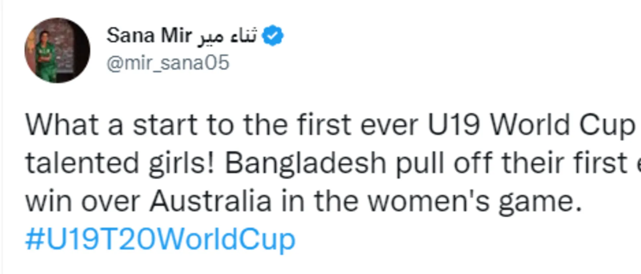Open Sana Mir's profile avatar picture

point(57,50)
